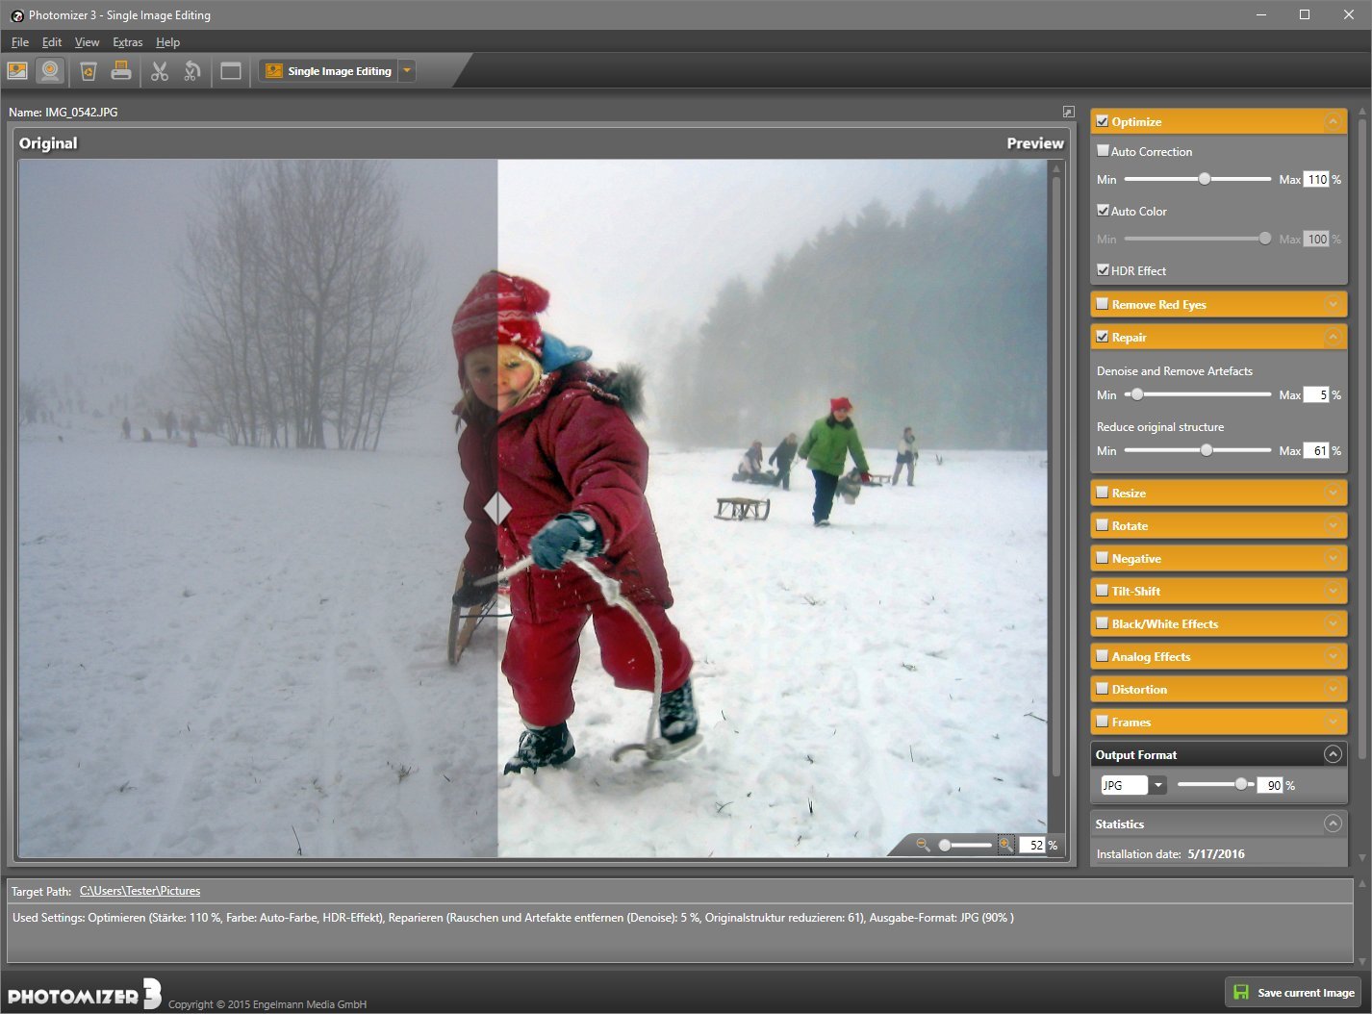Open the Extras menu
Image resolution: width=1372 pixels, height=1014 pixels.
click(x=127, y=42)
